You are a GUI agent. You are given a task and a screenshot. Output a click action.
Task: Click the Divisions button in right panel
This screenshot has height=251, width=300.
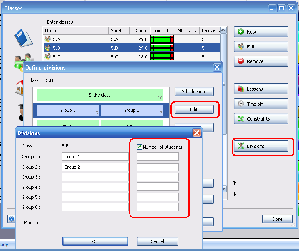pyautogui.click(x=261, y=146)
